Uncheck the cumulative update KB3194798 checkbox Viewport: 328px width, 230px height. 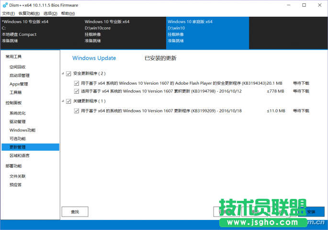pyautogui.click(x=77, y=91)
